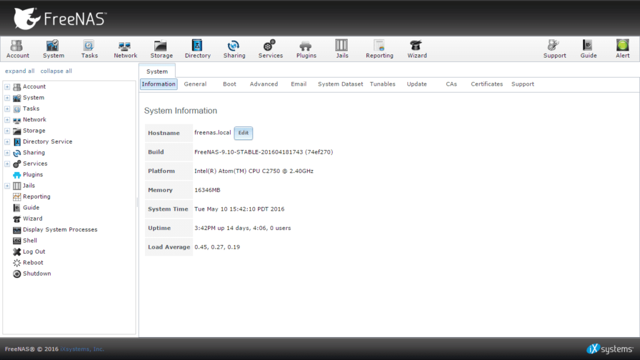Switch to the Boot subtab
Viewport: 640px width, 360px height.
pos(229,84)
